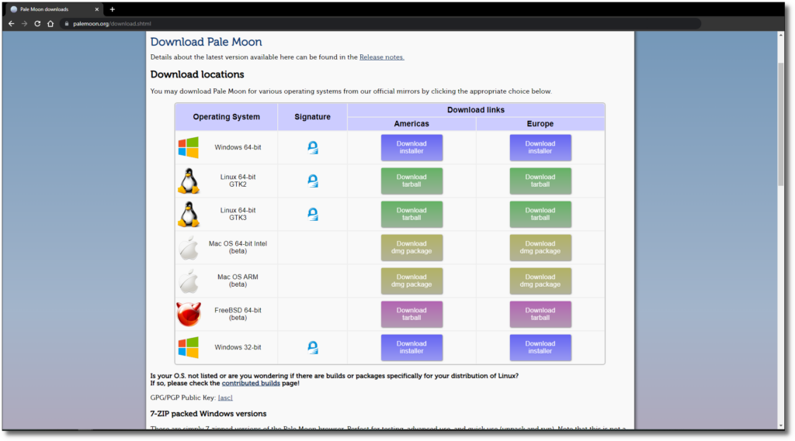
Task: Click the Operating System column header
Action: point(226,117)
